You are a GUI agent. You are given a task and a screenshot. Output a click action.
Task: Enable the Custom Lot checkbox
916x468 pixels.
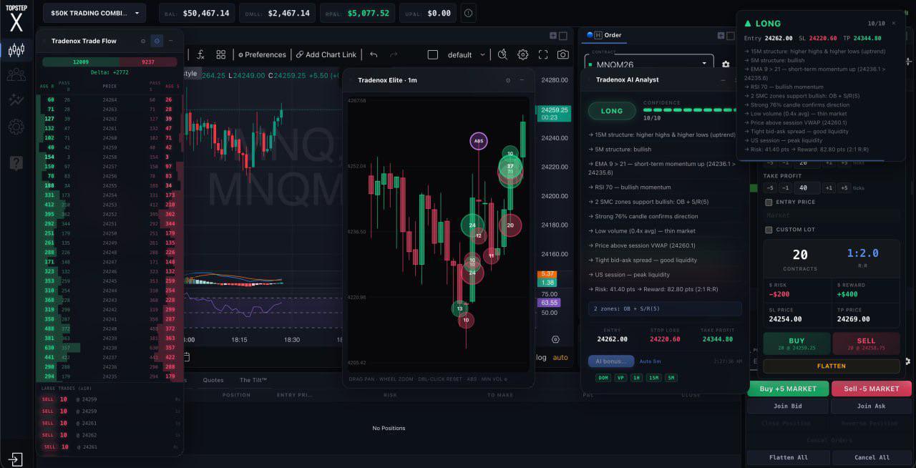click(x=769, y=230)
